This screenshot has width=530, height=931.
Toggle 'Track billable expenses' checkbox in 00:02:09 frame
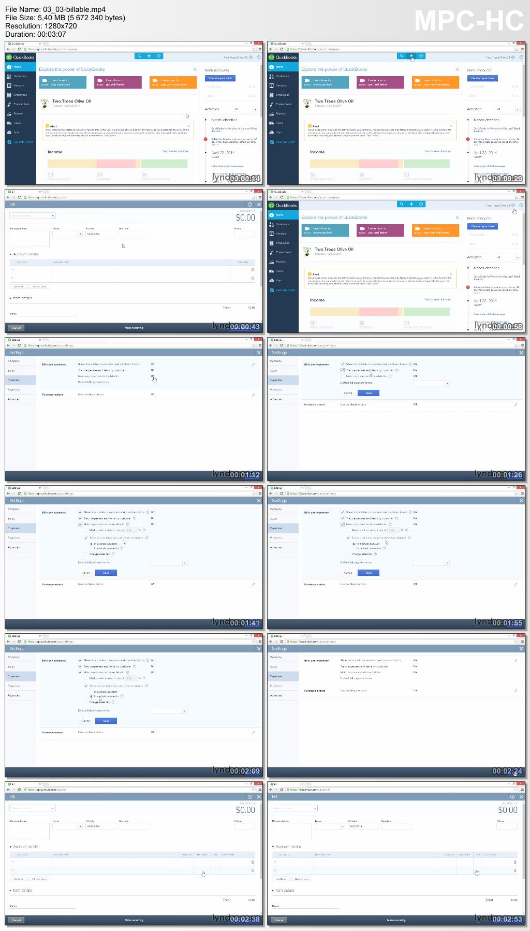pos(86,686)
